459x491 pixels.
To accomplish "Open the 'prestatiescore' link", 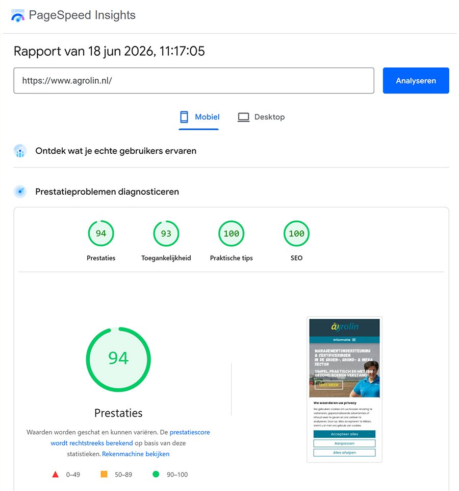I will [x=190, y=432].
